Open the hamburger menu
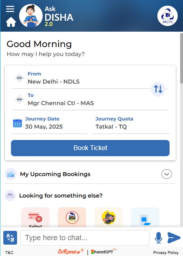183x256 pixels. pos(10,9)
